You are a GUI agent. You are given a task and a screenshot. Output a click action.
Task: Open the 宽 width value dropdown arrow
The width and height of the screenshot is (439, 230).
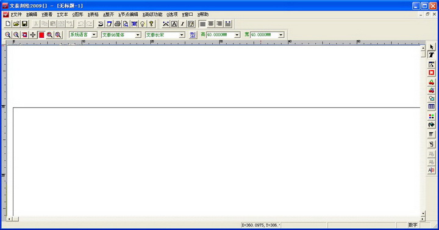click(281, 35)
